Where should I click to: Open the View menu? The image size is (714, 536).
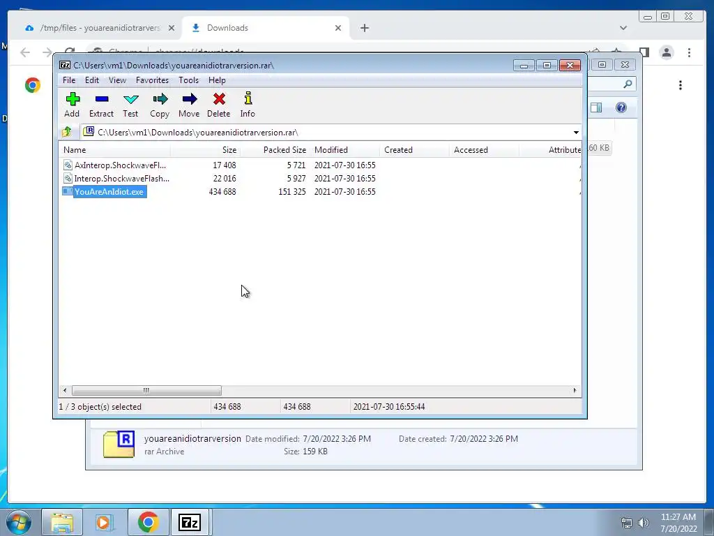click(117, 80)
